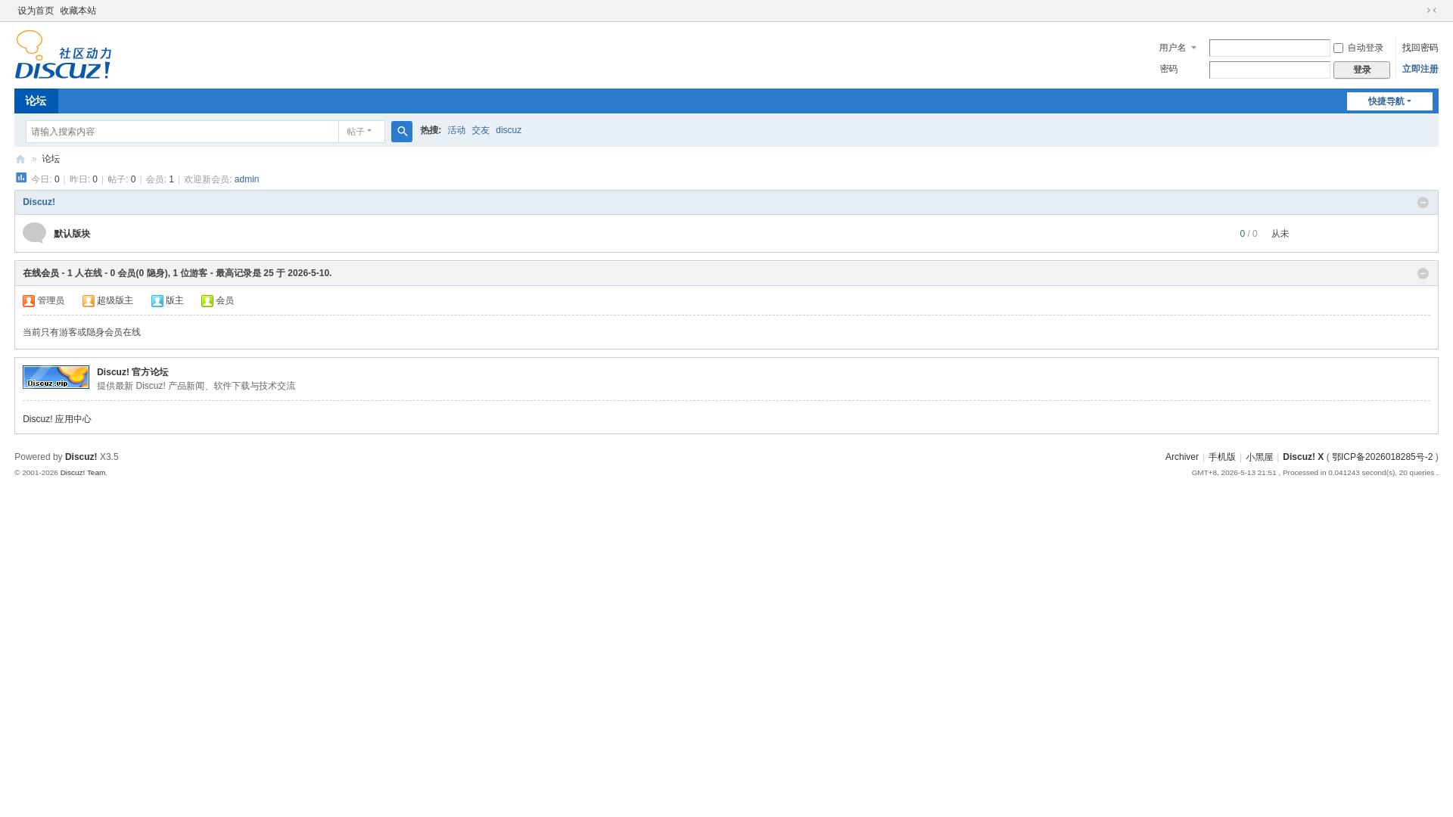1453x817 pixels.
Task: Click the search magnifier button
Action: click(402, 132)
